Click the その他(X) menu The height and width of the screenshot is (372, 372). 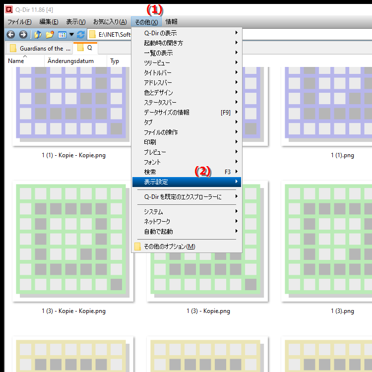click(146, 22)
